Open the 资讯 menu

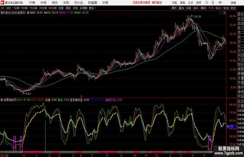(55, 3)
